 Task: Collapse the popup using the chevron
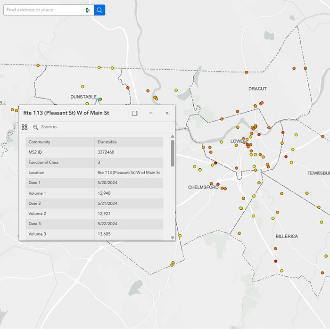[151, 113]
